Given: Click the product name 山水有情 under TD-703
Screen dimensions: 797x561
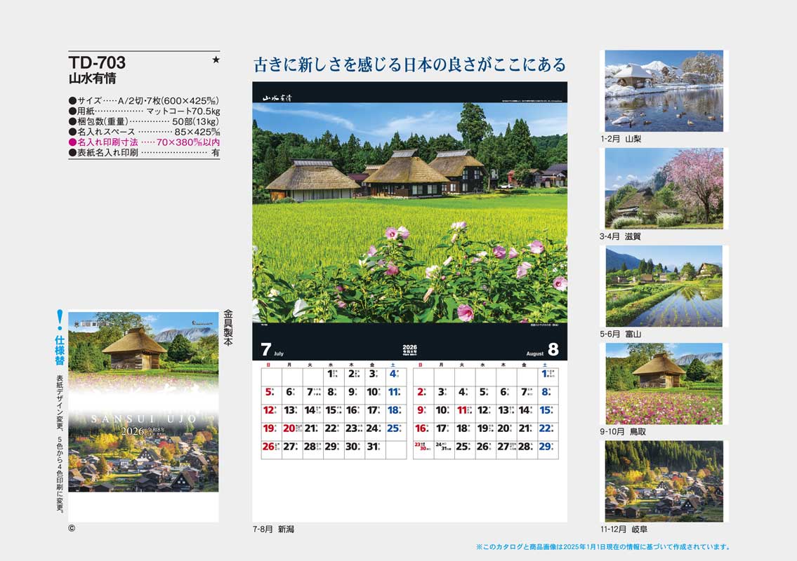Looking at the screenshot, I should click(92, 78).
